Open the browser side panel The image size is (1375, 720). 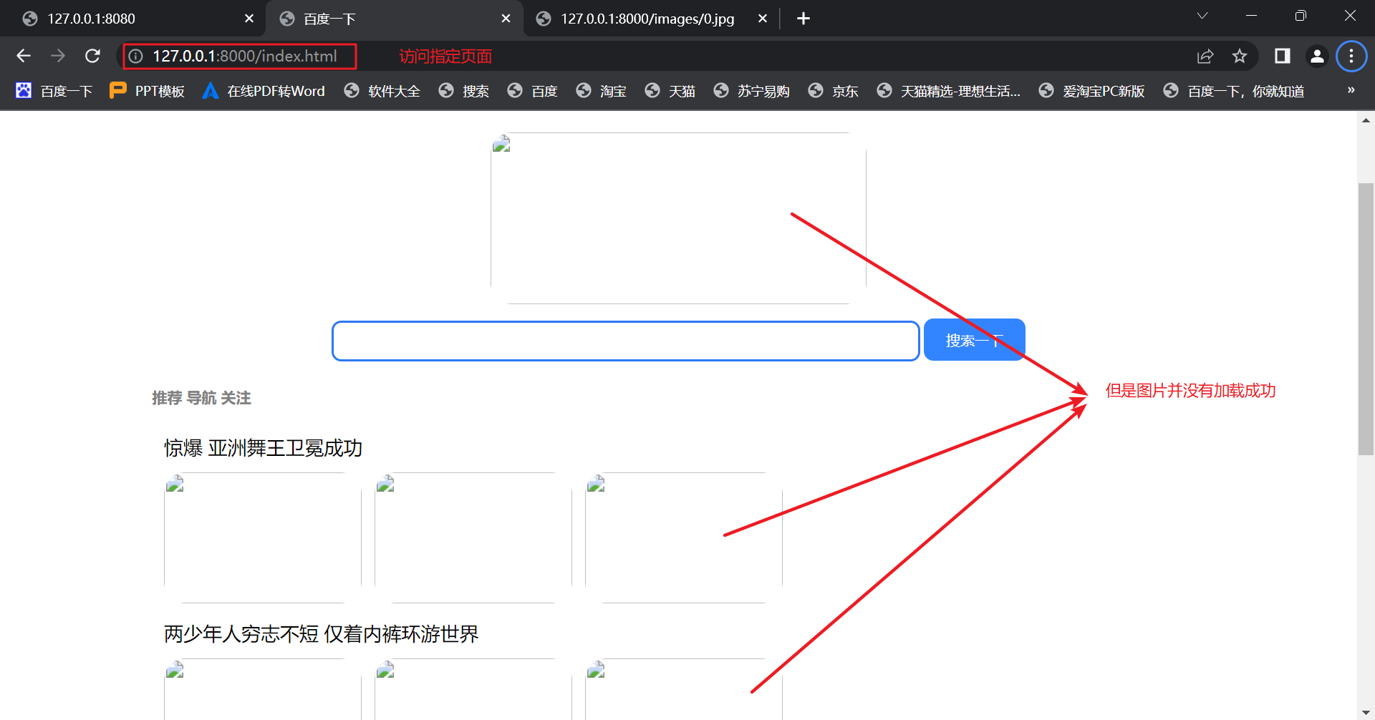click(x=1283, y=56)
